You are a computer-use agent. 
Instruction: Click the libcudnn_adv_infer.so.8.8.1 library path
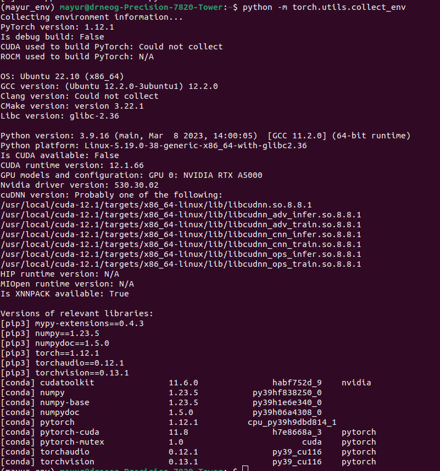coord(181,215)
